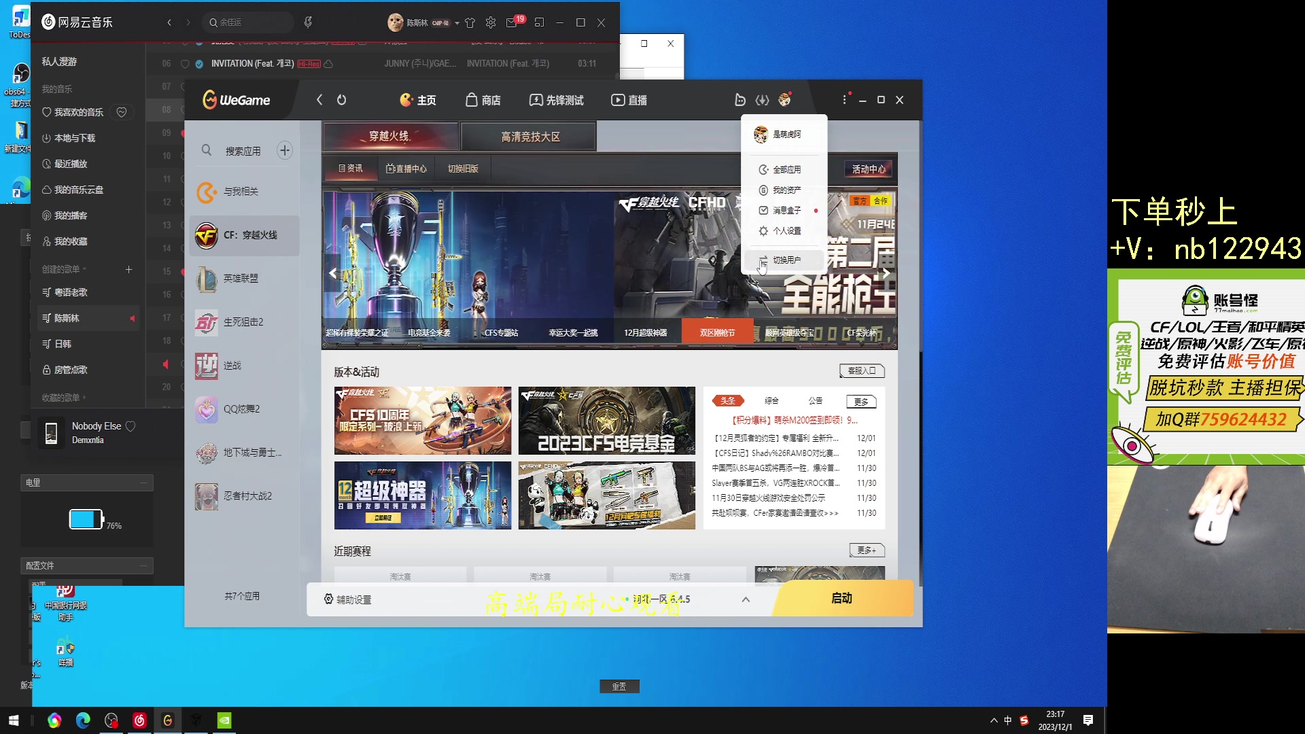Select 忍者村大战2 in game list
Image resolution: width=1305 pixels, height=734 pixels.
pyautogui.click(x=245, y=496)
